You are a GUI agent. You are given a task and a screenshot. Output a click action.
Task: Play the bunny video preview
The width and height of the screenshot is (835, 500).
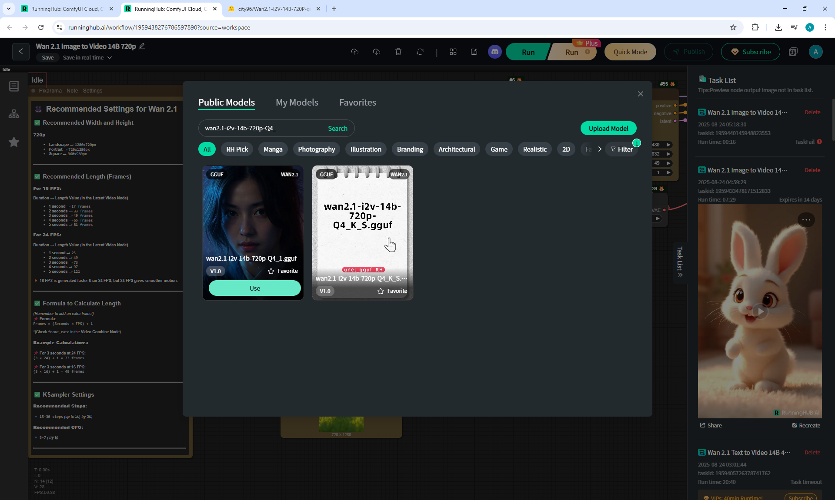(x=760, y=311)
